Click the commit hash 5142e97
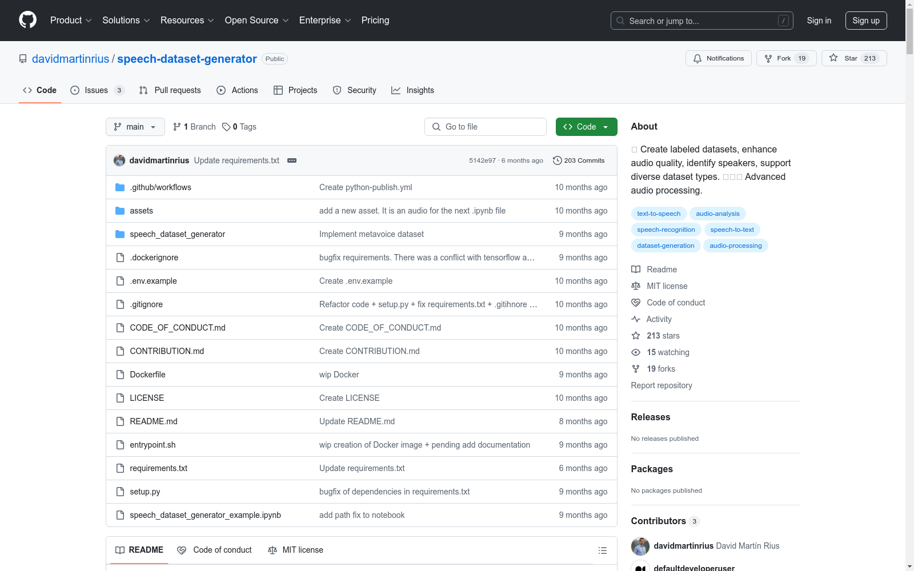 coord(482,160)
